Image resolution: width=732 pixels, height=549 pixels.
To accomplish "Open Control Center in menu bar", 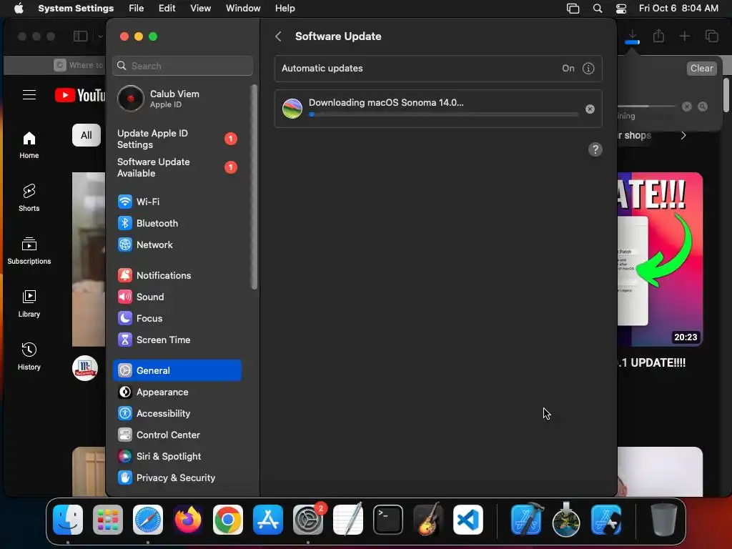I will 621,9.
